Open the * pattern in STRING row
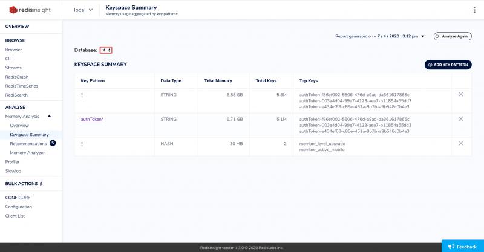Viewport: 484px width, 252px height. click(x=82, y=95)
